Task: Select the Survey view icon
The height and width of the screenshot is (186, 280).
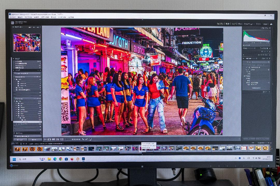Action: tap(58, 140)
